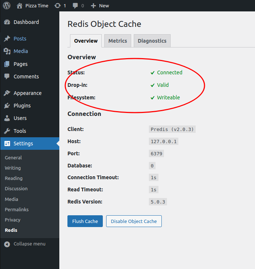Open the Media library menu item
This screenshot has width=255, height=269.
[21, 51]
